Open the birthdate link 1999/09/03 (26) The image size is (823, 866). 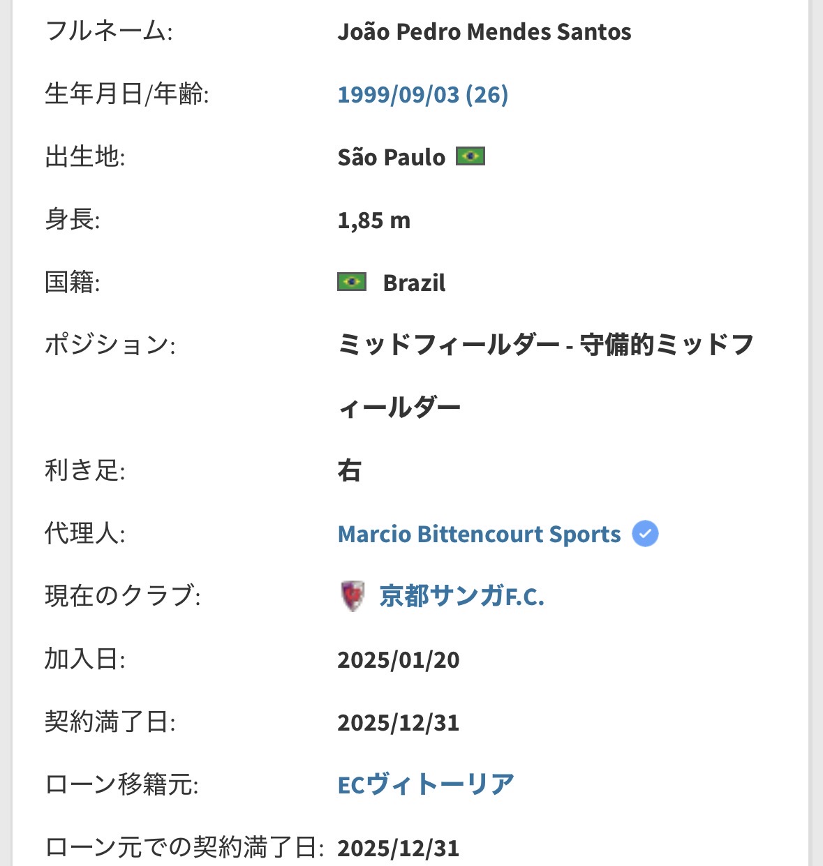click(x=422, y=94)
